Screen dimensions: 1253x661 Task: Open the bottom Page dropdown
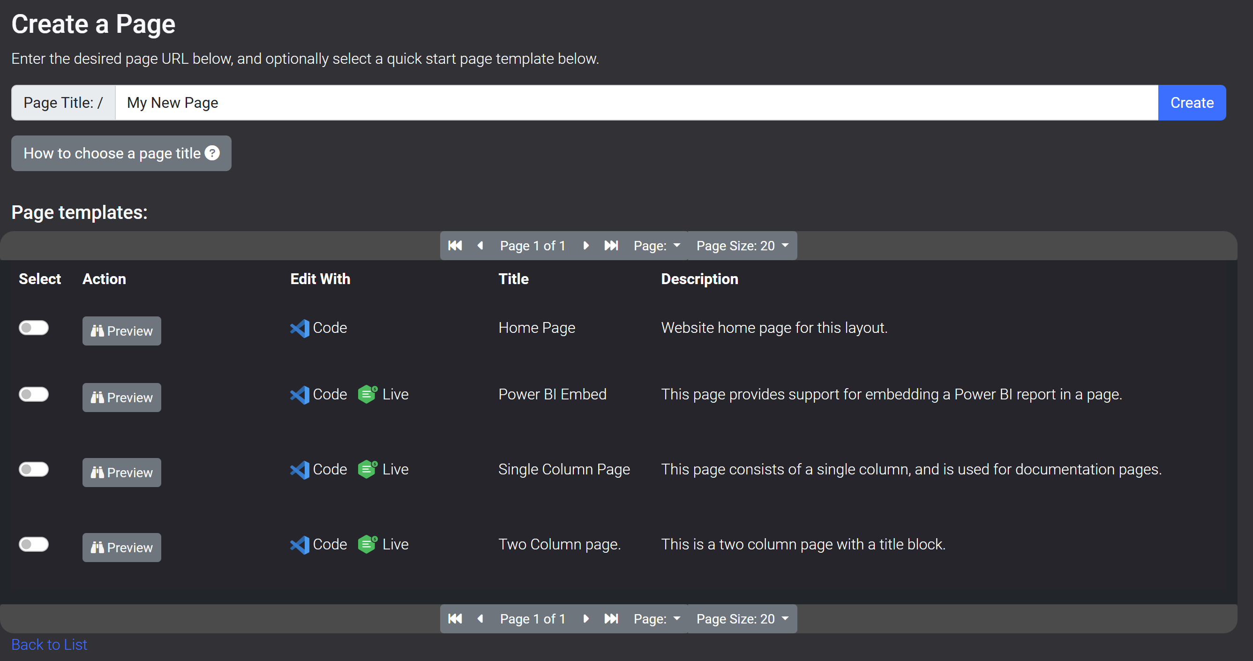657,619
